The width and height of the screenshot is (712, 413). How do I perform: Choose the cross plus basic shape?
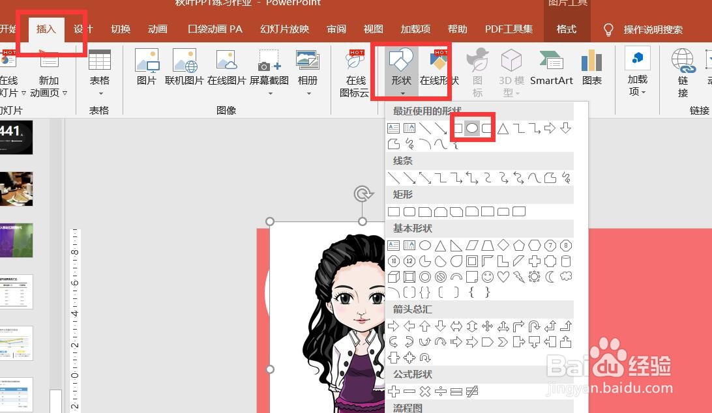[535, 261]
